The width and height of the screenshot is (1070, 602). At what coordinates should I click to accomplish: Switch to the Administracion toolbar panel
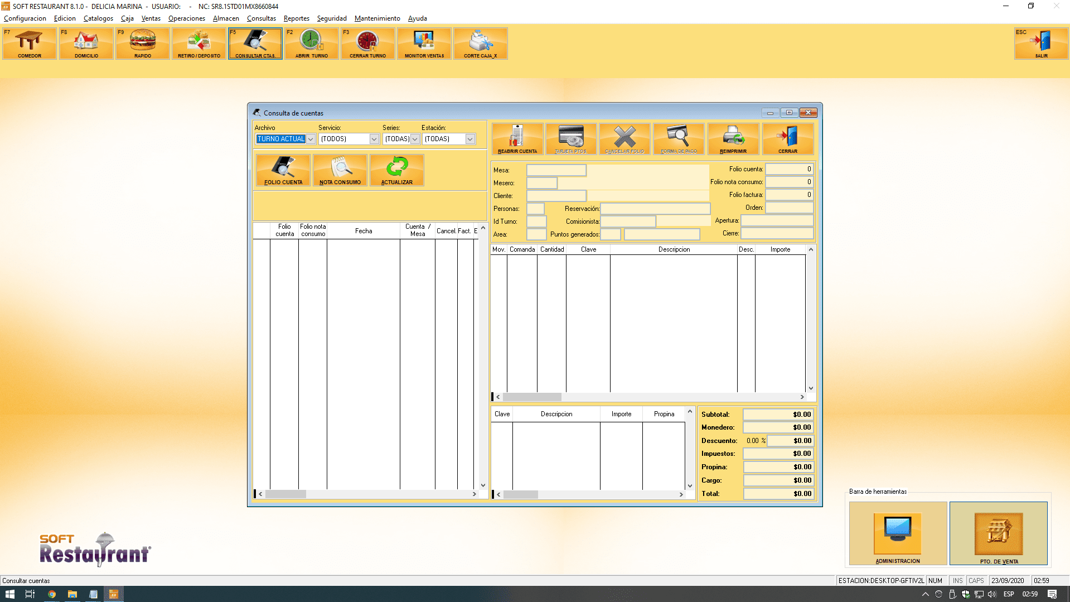pyautogui.click(x=898, y=533)
